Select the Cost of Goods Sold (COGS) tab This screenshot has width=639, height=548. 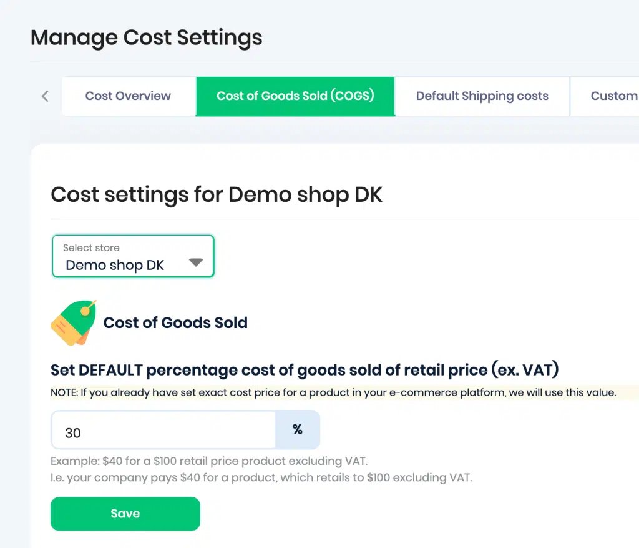(295, 96)
